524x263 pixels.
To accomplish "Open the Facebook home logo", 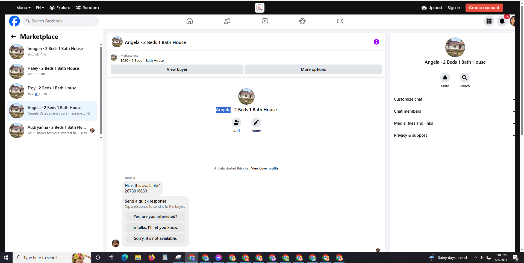I will [x=14, y=21].
